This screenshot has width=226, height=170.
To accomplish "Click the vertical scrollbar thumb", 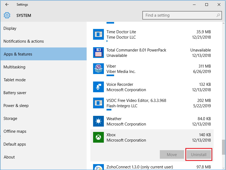I will pos(223,147).
